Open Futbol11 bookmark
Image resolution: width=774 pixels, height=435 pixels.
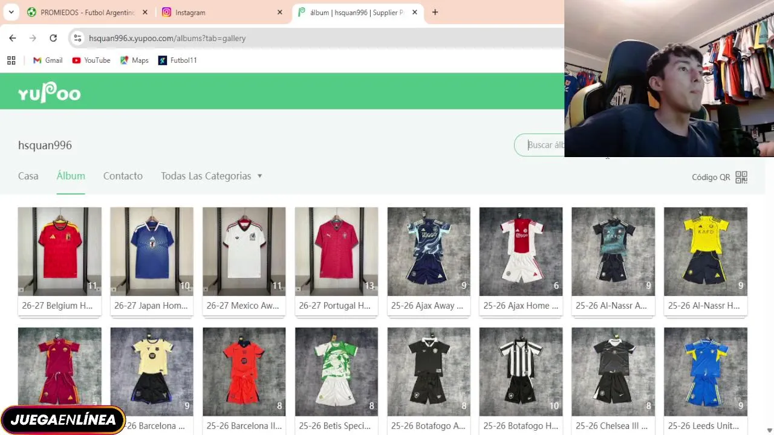(177, 60)
